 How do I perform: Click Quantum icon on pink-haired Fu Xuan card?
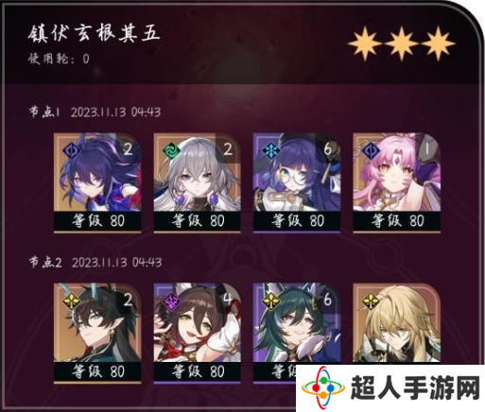tap(371, 150)
